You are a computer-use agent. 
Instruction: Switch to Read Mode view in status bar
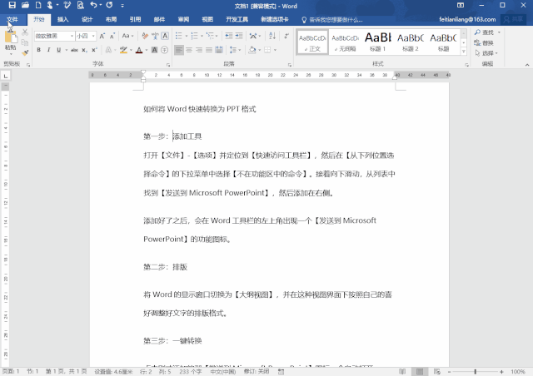click(402, 372)
